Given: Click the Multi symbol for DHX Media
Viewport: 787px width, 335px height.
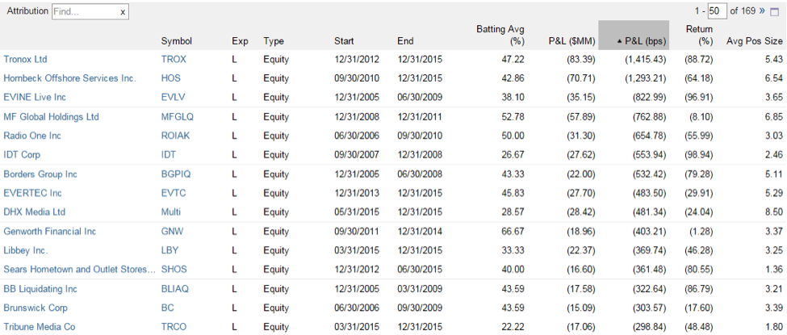Looking at the screenshot, I should 170,212.
